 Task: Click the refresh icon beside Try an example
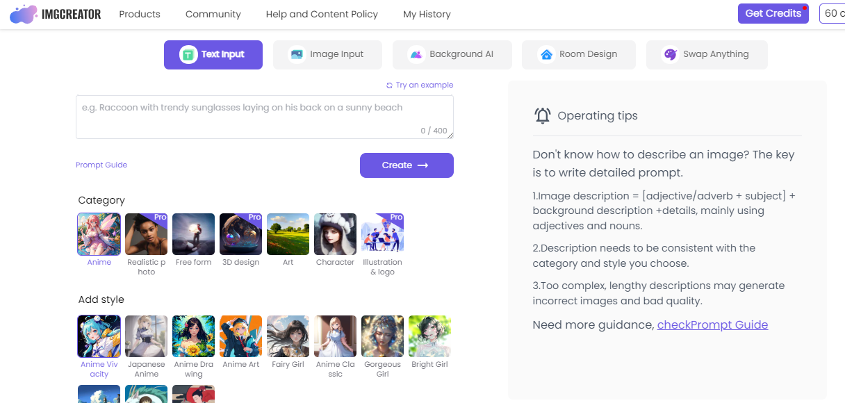click(x=390, y=85)
